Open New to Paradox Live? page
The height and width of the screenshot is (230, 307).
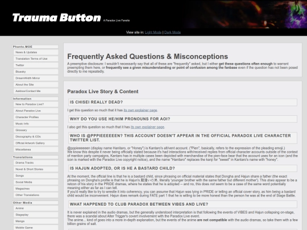[36, 104]
